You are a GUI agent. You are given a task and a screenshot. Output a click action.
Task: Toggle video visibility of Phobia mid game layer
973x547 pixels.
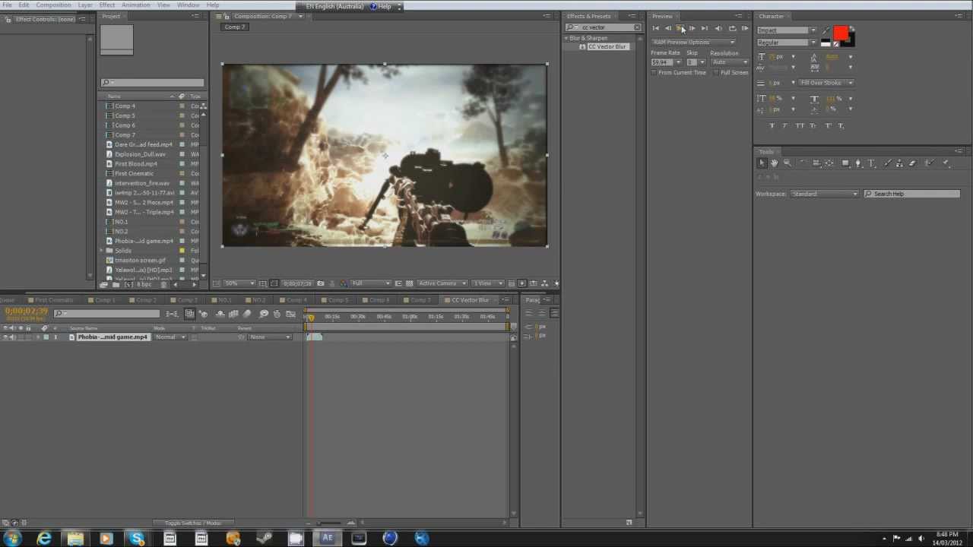pyautogui.click(x=5, y=337)
